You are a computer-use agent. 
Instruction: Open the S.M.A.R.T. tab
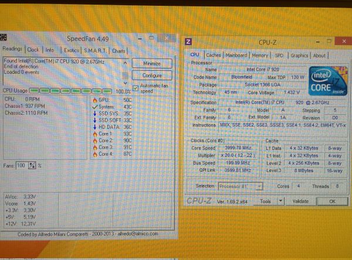click(x=95, y=51)
